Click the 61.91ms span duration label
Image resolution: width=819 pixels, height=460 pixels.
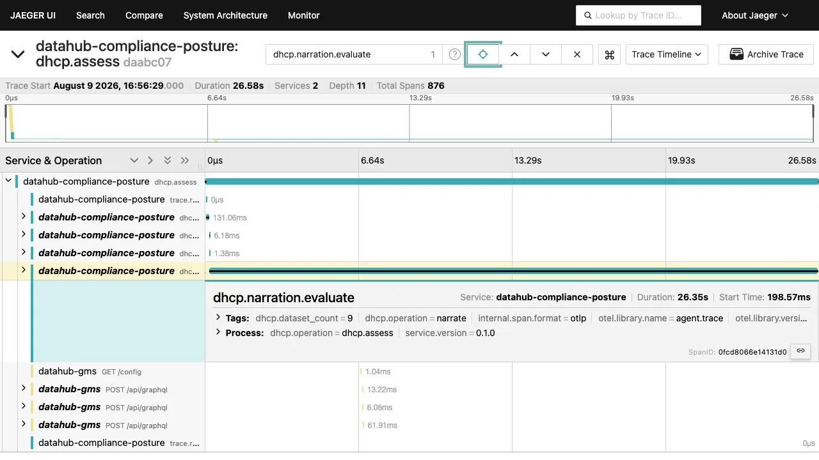(382, 425)
